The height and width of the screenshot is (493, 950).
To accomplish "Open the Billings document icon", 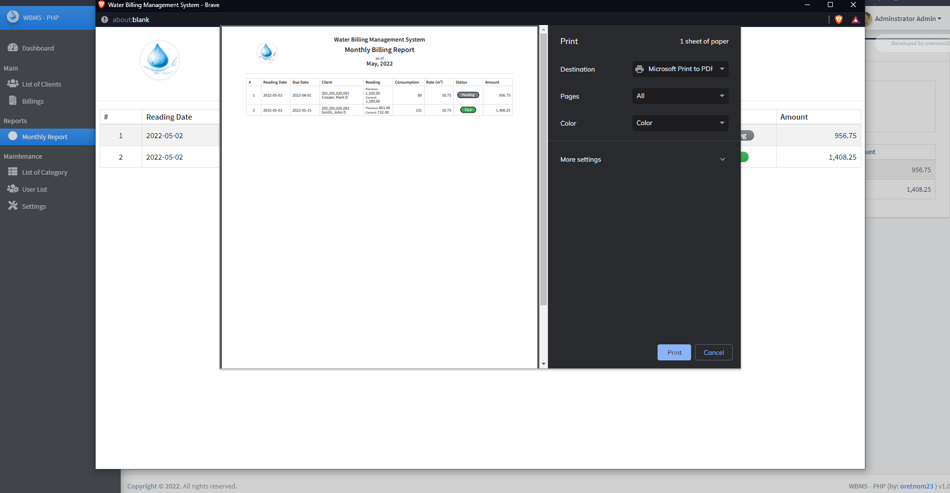I will tap(13, 101).
